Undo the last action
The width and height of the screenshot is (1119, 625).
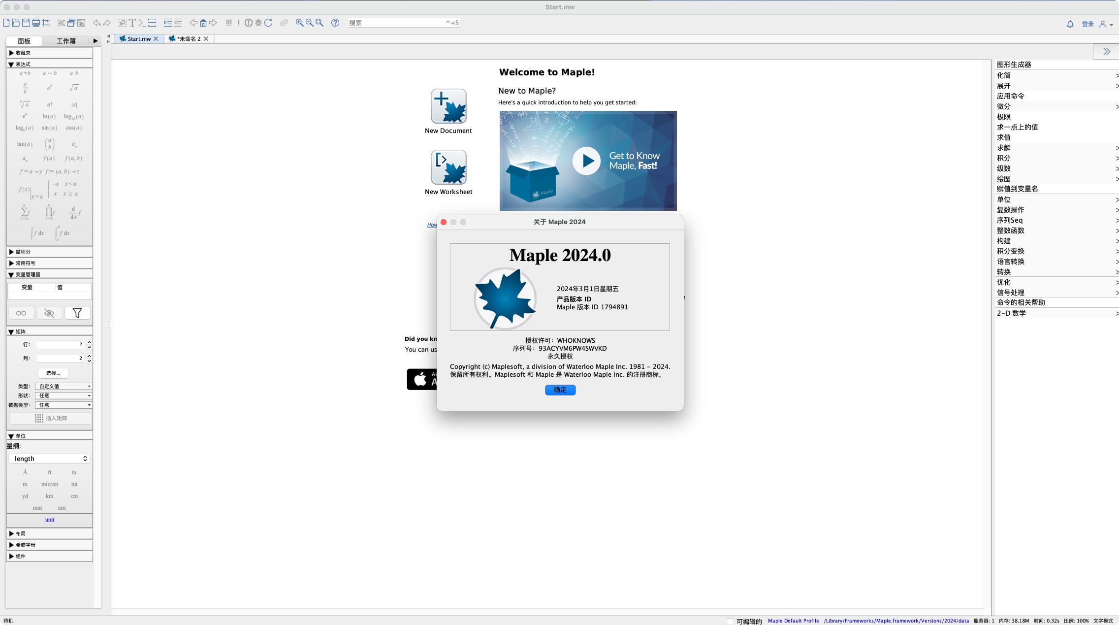(x=97, y=23)
